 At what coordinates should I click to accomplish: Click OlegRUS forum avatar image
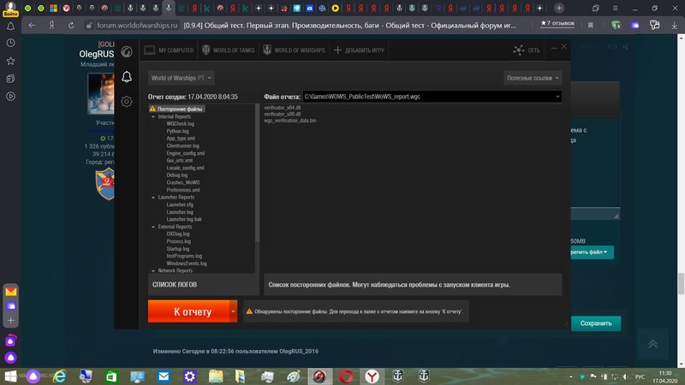point(101,93)
